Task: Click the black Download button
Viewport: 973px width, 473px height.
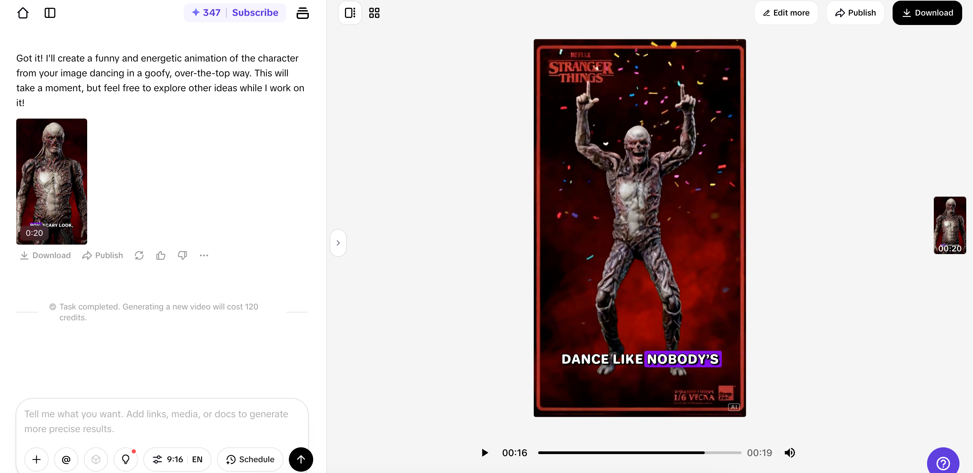Action: point(927,13)
